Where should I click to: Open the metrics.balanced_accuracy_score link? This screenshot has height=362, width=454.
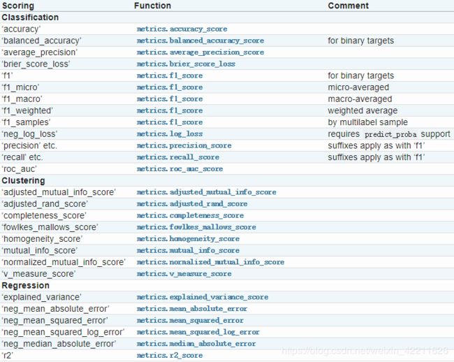(200, 41)
